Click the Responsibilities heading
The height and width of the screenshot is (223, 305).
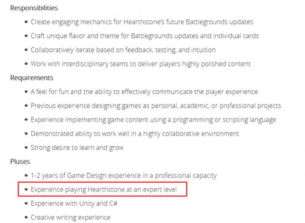tap(34, 8)
